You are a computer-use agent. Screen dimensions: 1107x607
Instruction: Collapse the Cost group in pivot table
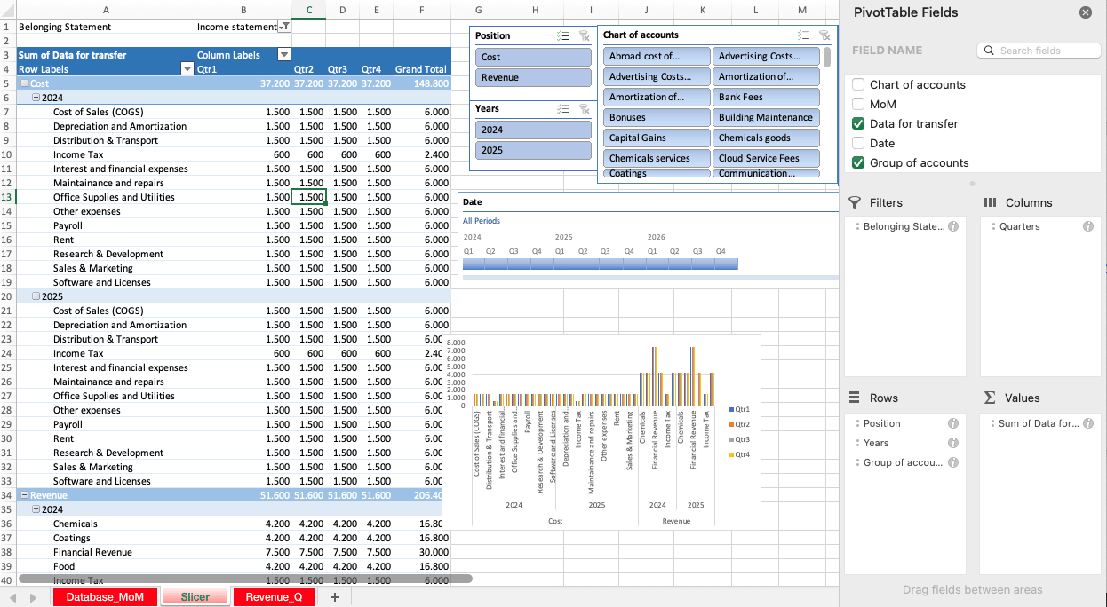[x=23, y=83]
